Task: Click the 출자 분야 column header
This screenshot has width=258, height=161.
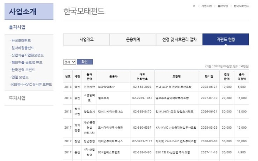Action: pos(89,76)
